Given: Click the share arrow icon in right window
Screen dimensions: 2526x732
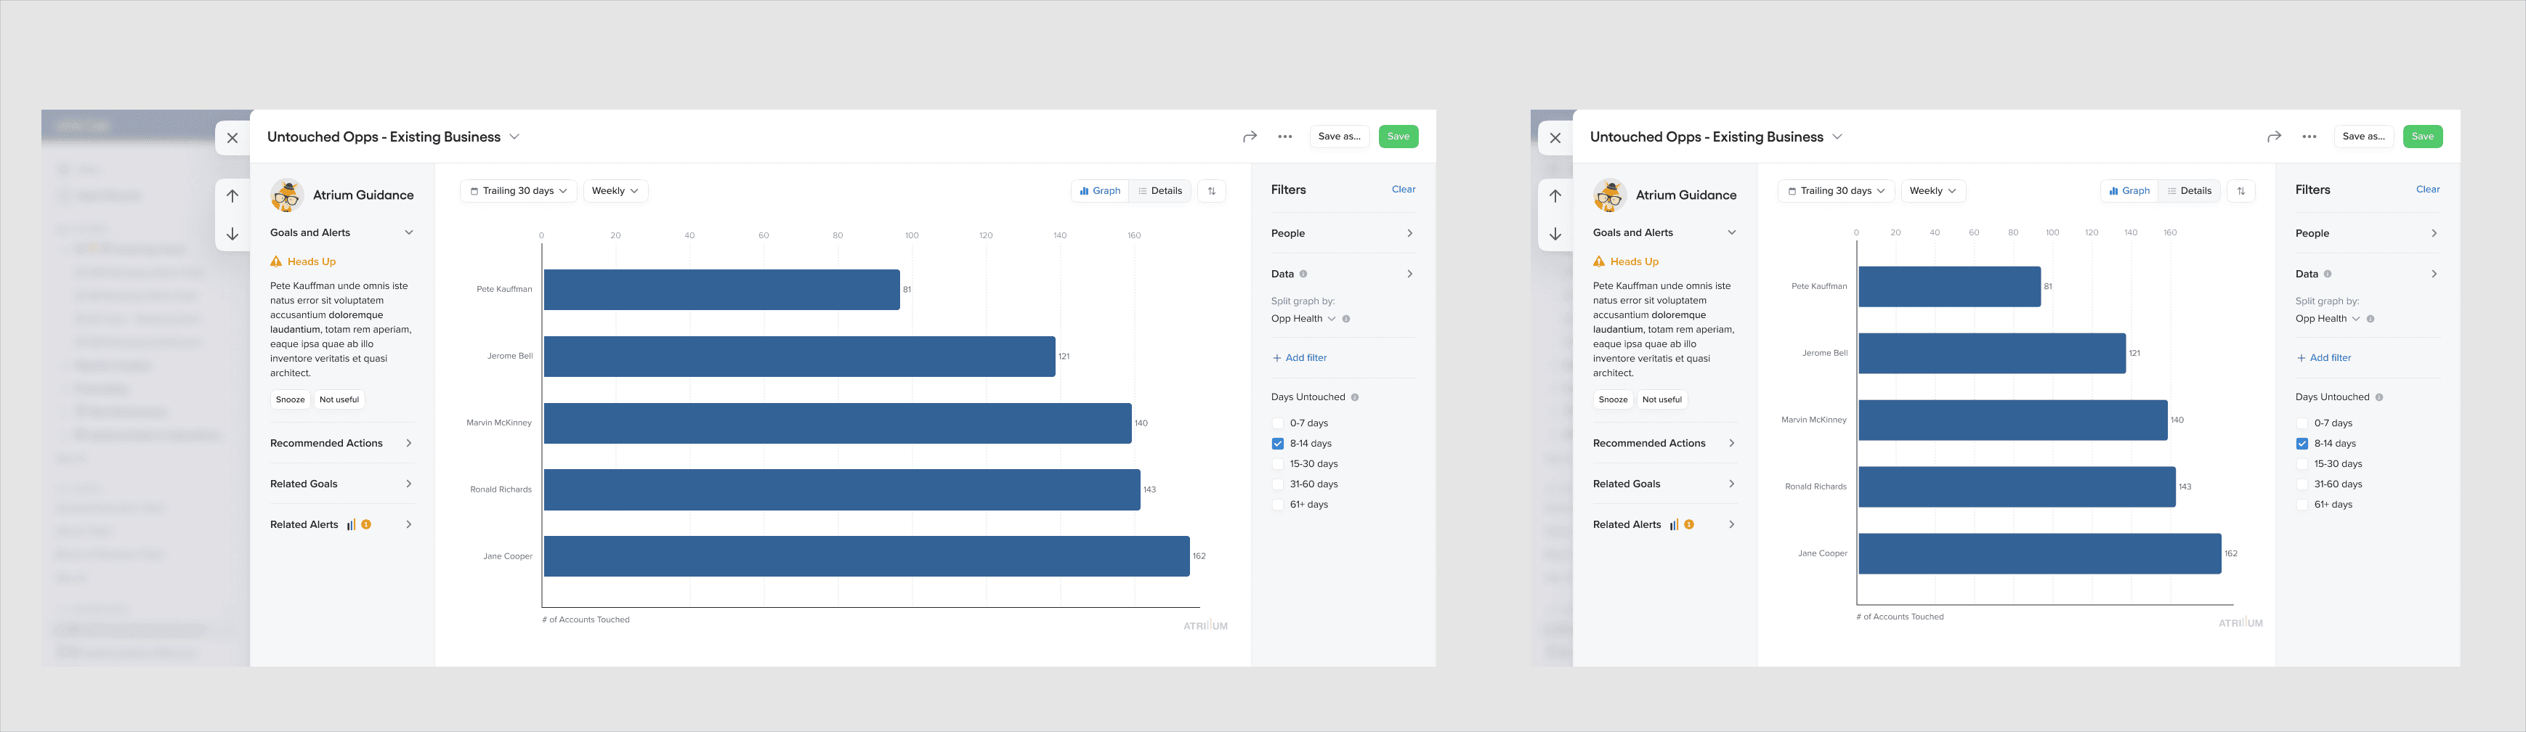Looking at the screenshot, I should [2274, 137].
